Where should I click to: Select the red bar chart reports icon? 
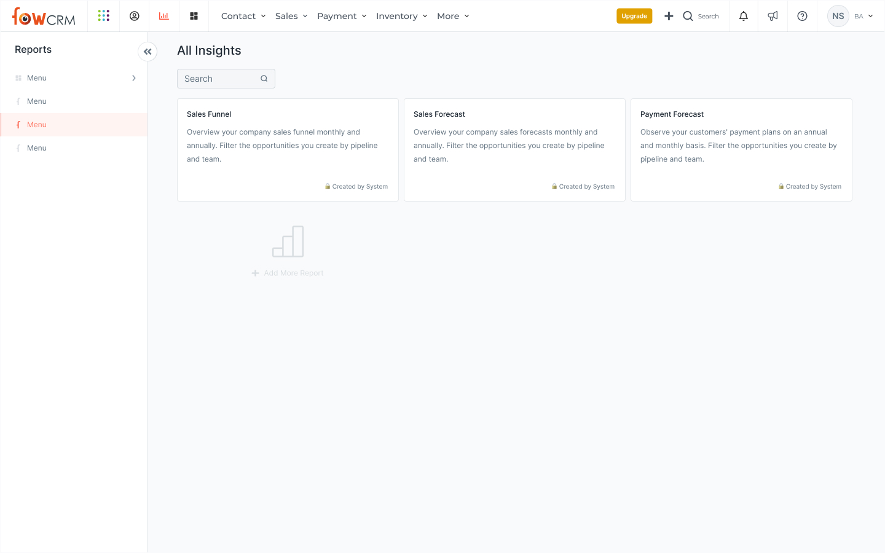(163, 16)
